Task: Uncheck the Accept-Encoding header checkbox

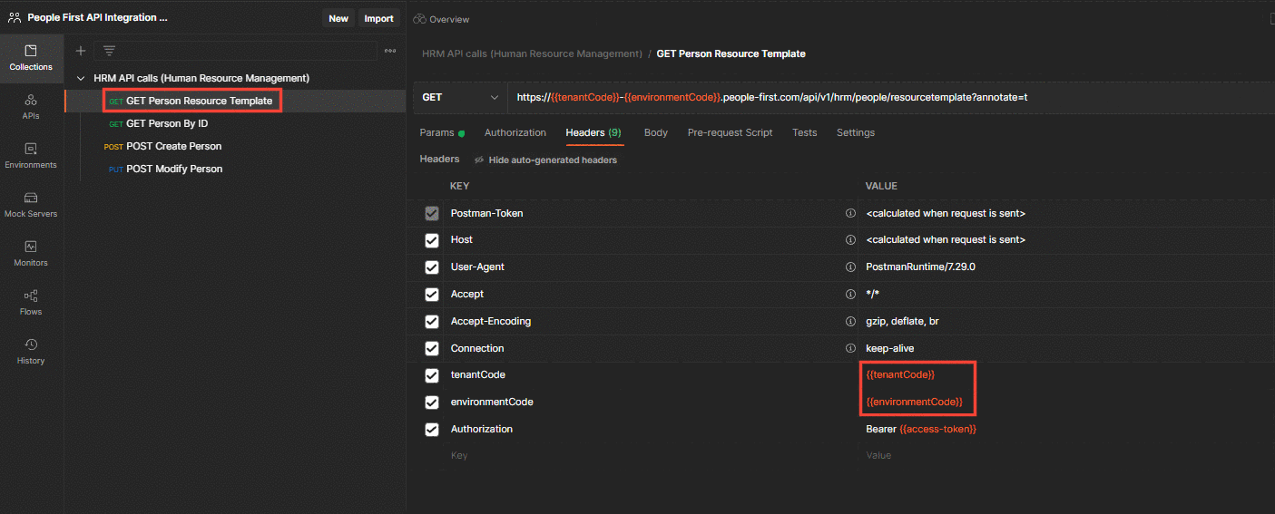Action: pyautogui.click(x=432, y=322)
